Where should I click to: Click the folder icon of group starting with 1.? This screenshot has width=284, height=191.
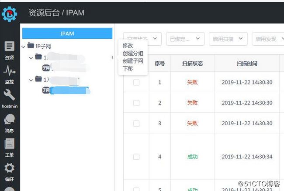(x=38, y=57)
